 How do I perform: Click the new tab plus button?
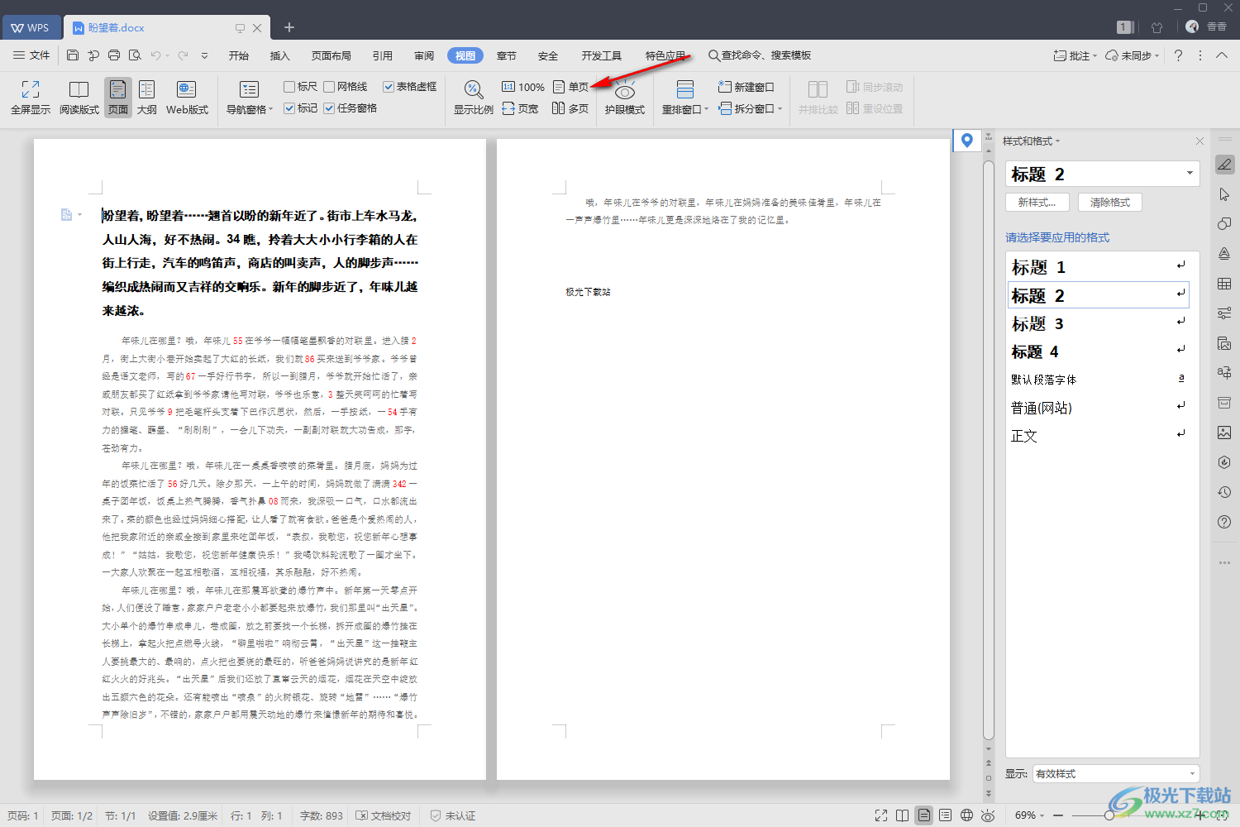coord(289,27)
